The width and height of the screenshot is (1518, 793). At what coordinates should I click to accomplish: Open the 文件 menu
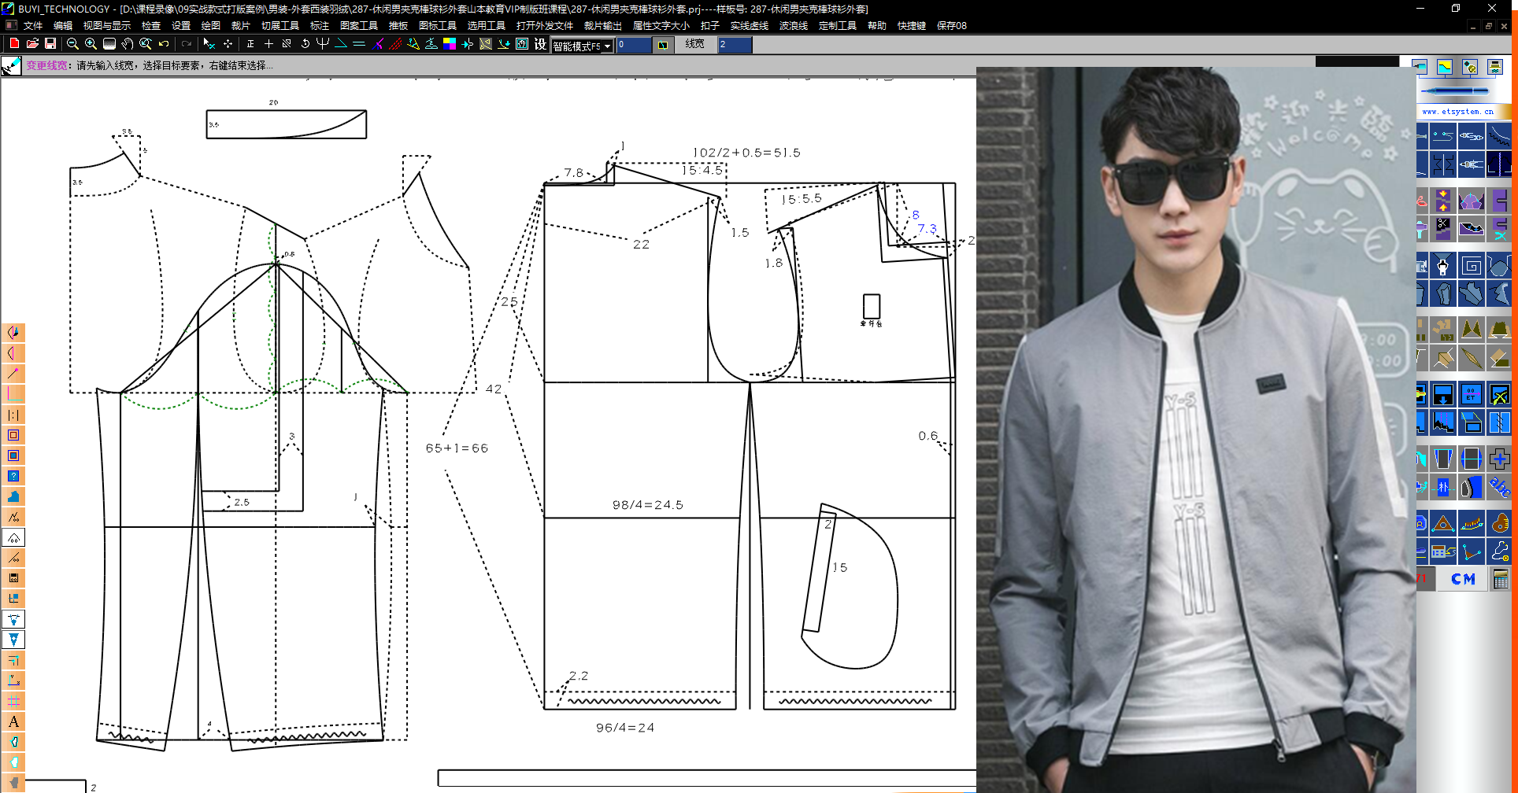[x=33, y=25]
